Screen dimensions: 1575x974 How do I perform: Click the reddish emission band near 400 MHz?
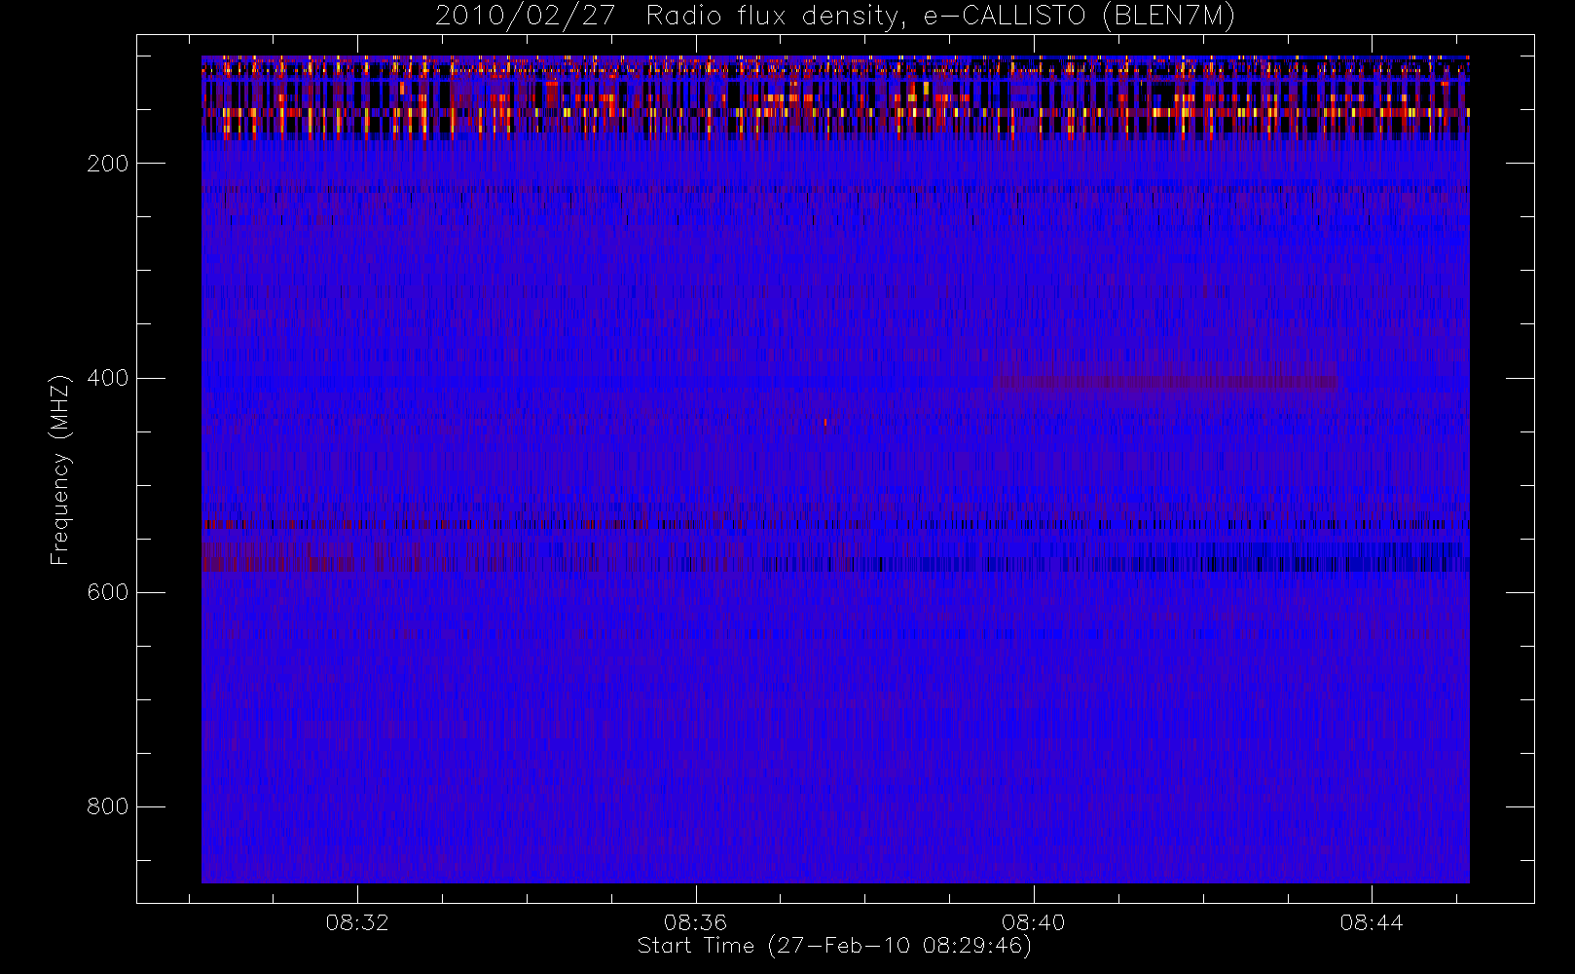click(1166, 382)
